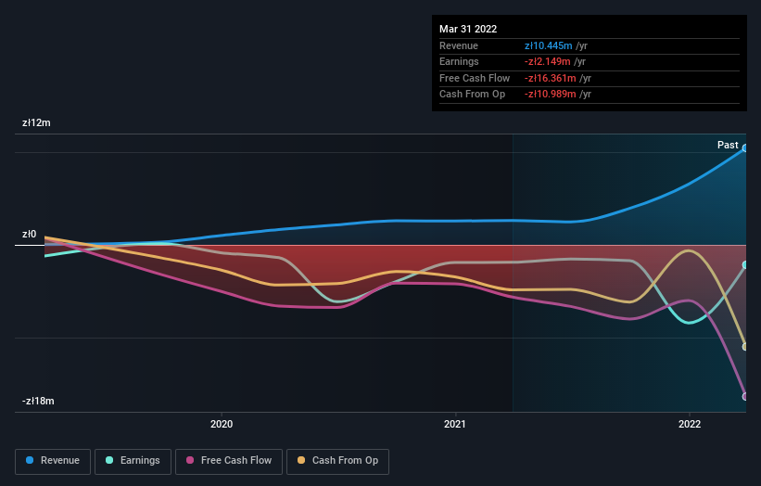The image size is (761, 486).
Task: Click the Revenue label in the tooltip
Action: [459, 45]
